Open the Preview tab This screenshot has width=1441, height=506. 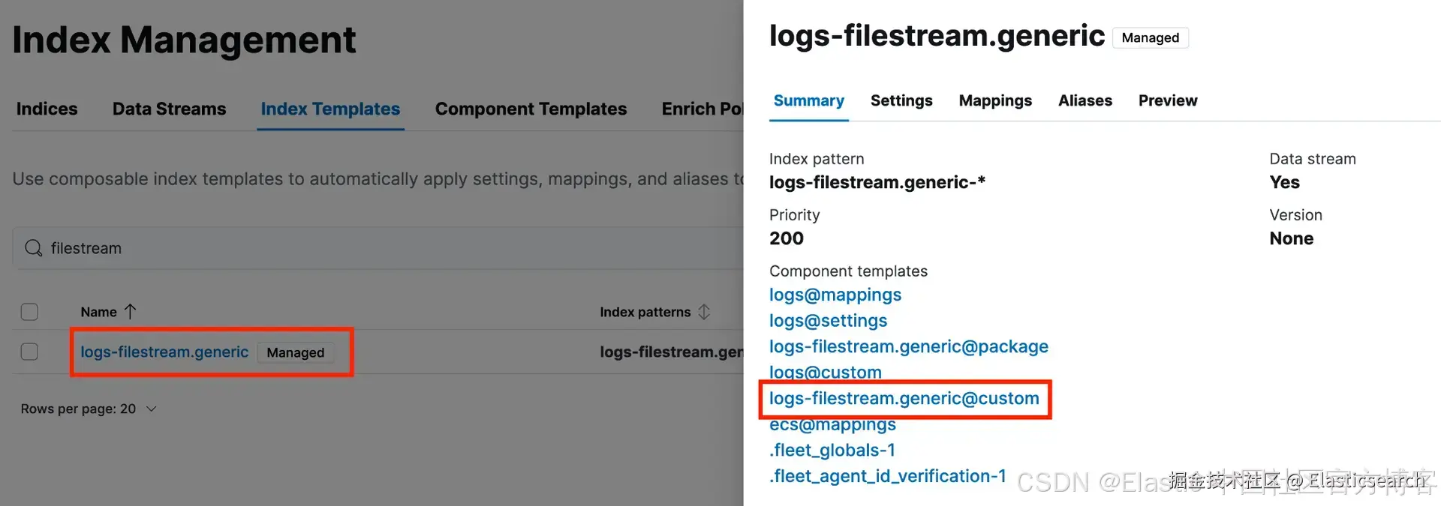pyautogui.click(x=1168, y=100)
